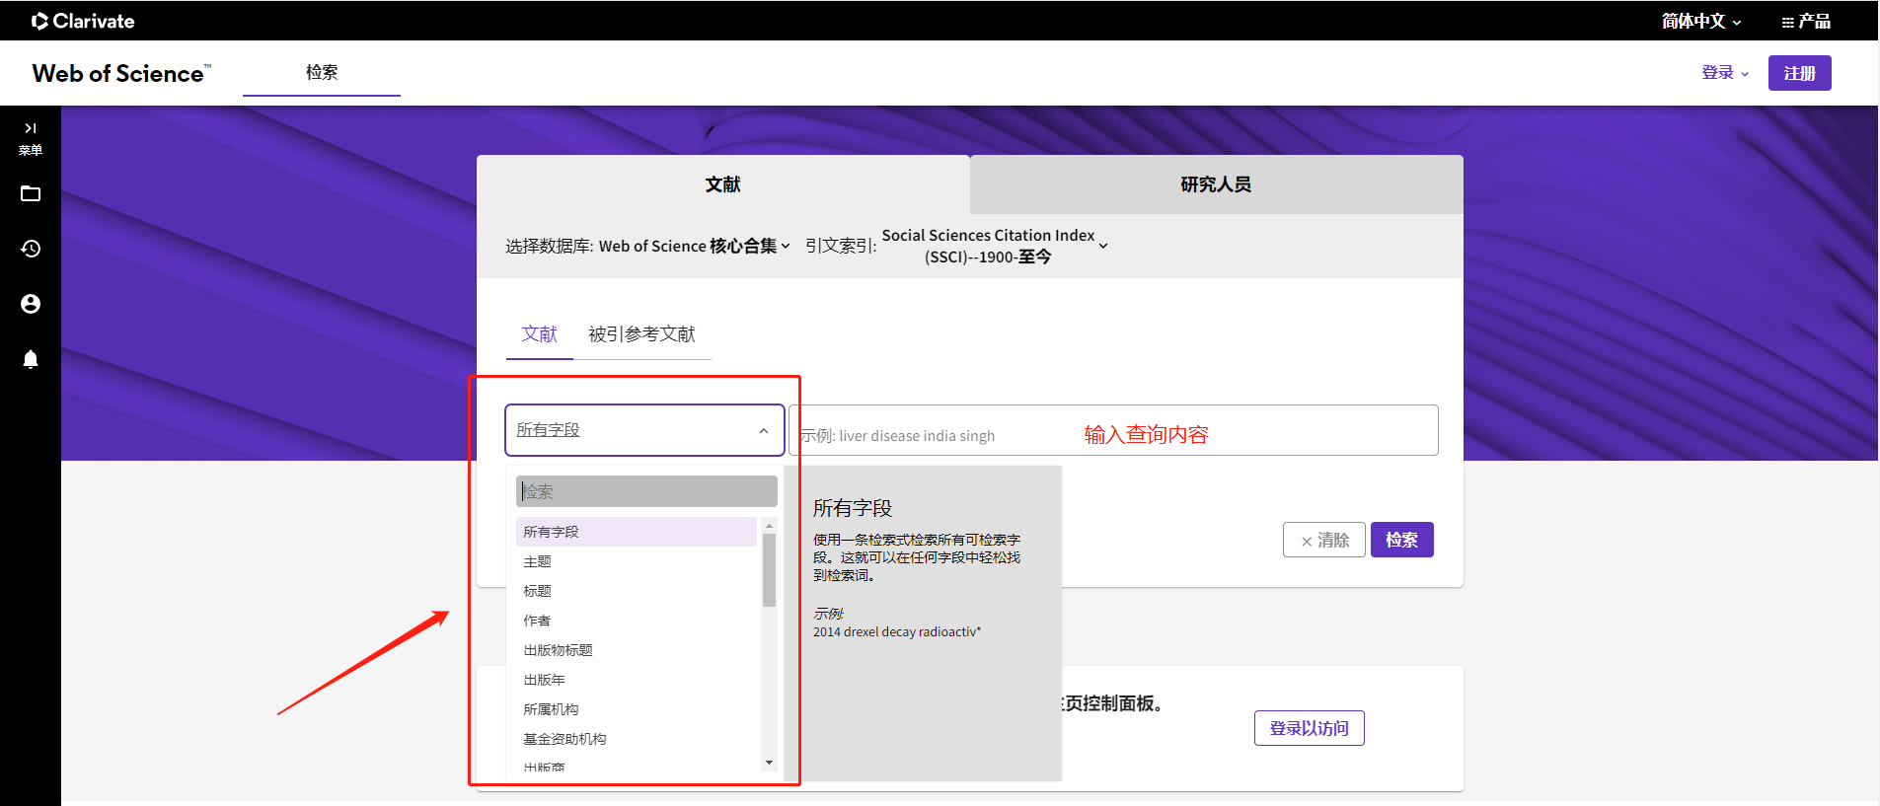
Task: Click the field list scroll up arrow
Action: point(769,526)
